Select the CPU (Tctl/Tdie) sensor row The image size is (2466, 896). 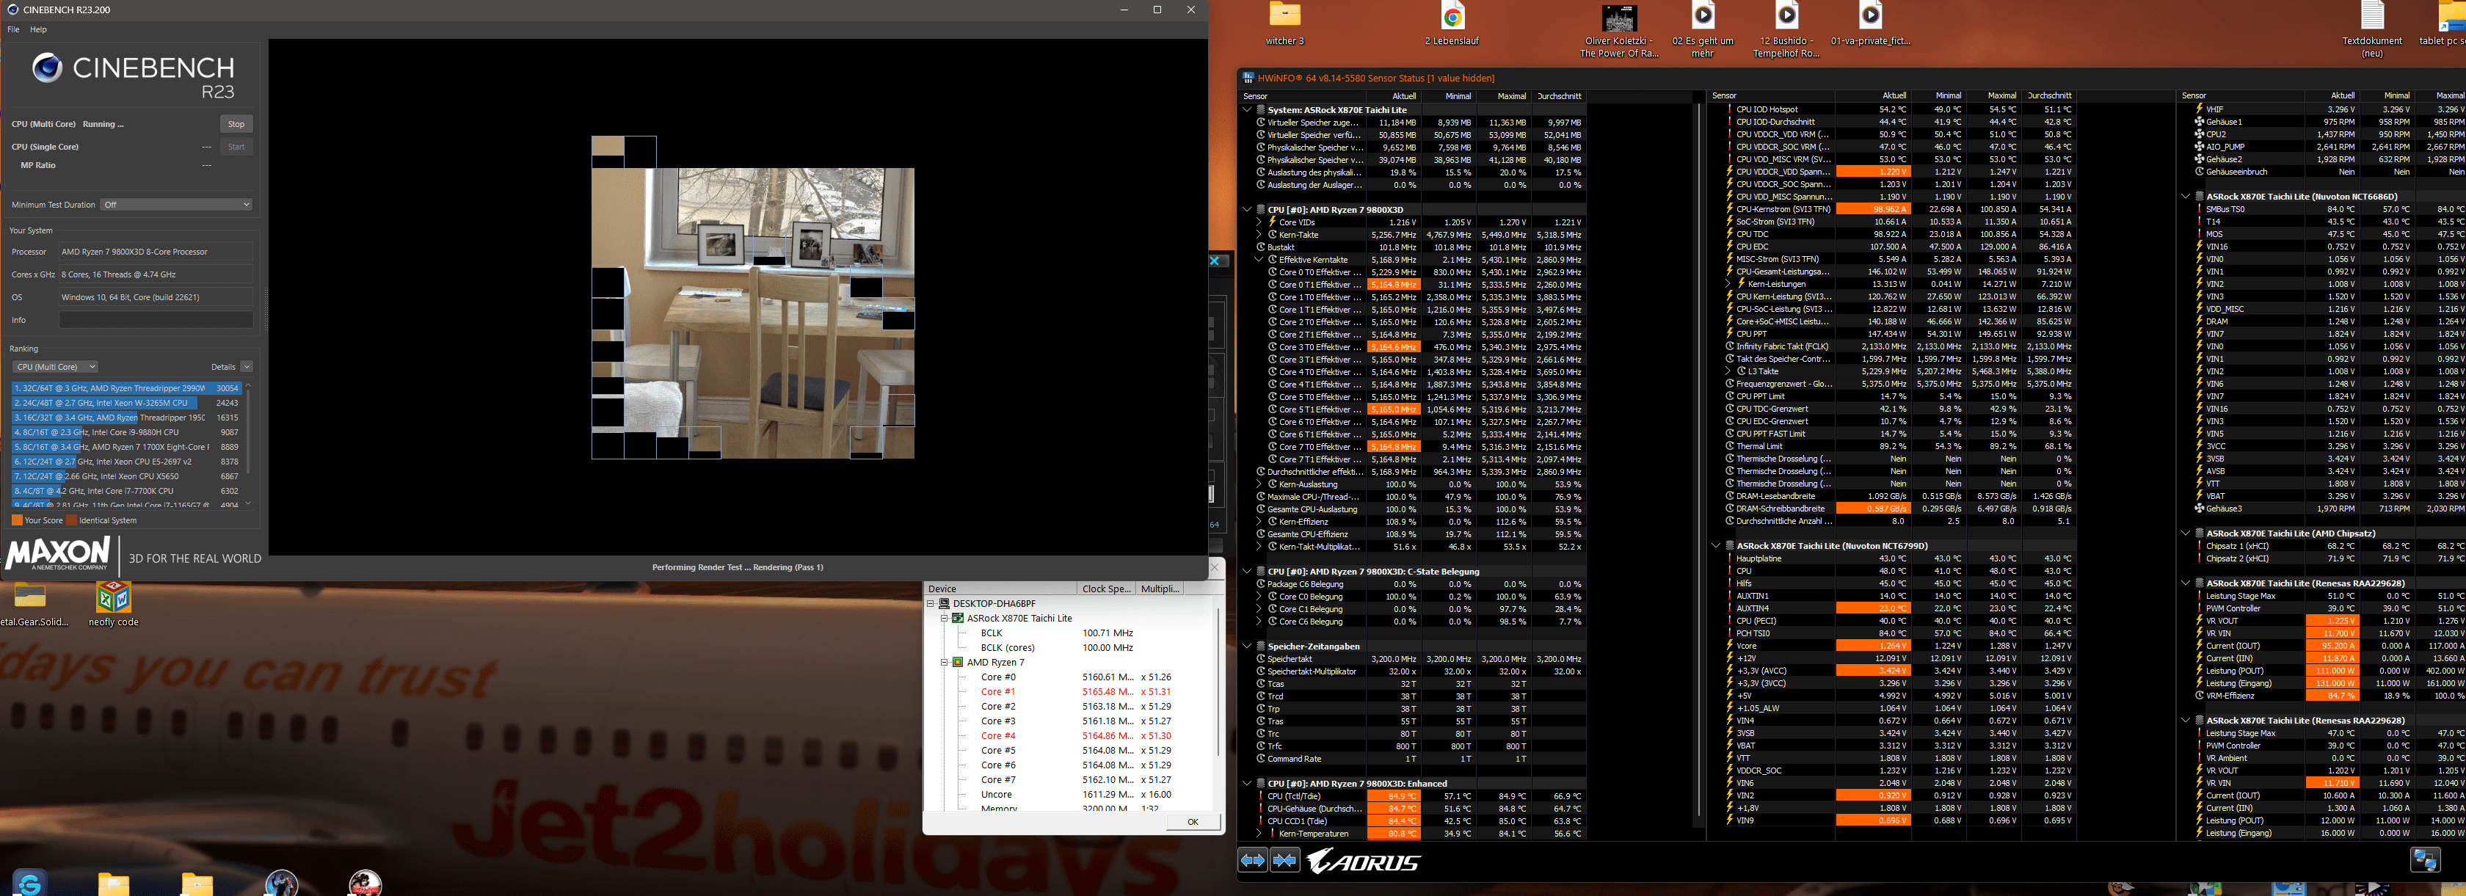pyautogui.click(x=1419, y=796)
